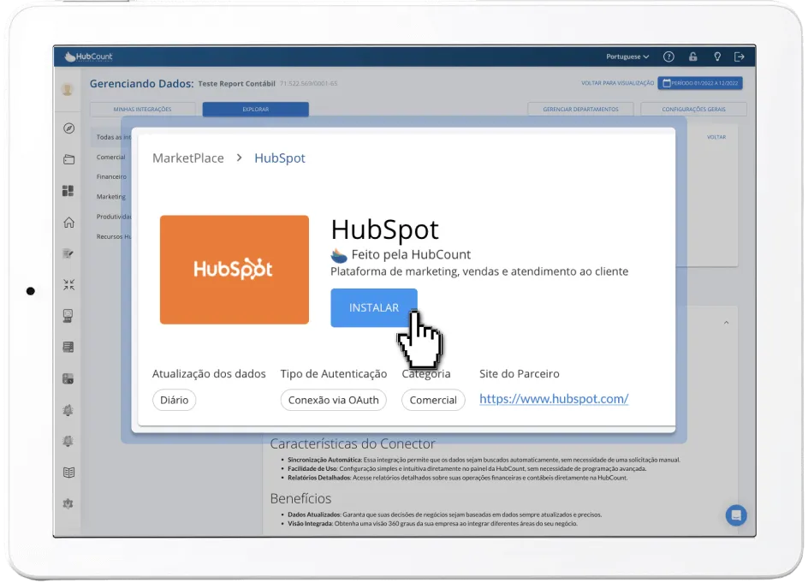808x583 pixels.
Task: Select the Explorar tab
Action: pos(256,110)
